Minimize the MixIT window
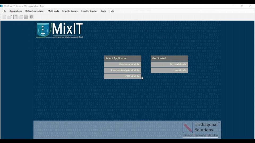Image resolution: width=255 pixels, height=143 pixels. [233, 6]
